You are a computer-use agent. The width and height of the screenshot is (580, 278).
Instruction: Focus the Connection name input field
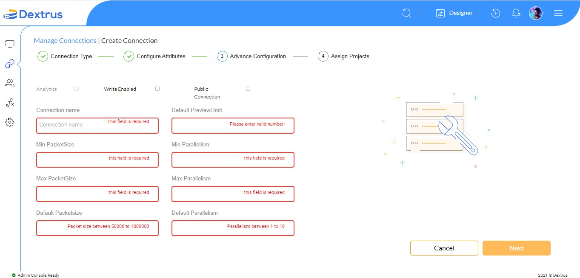[97, 126]
